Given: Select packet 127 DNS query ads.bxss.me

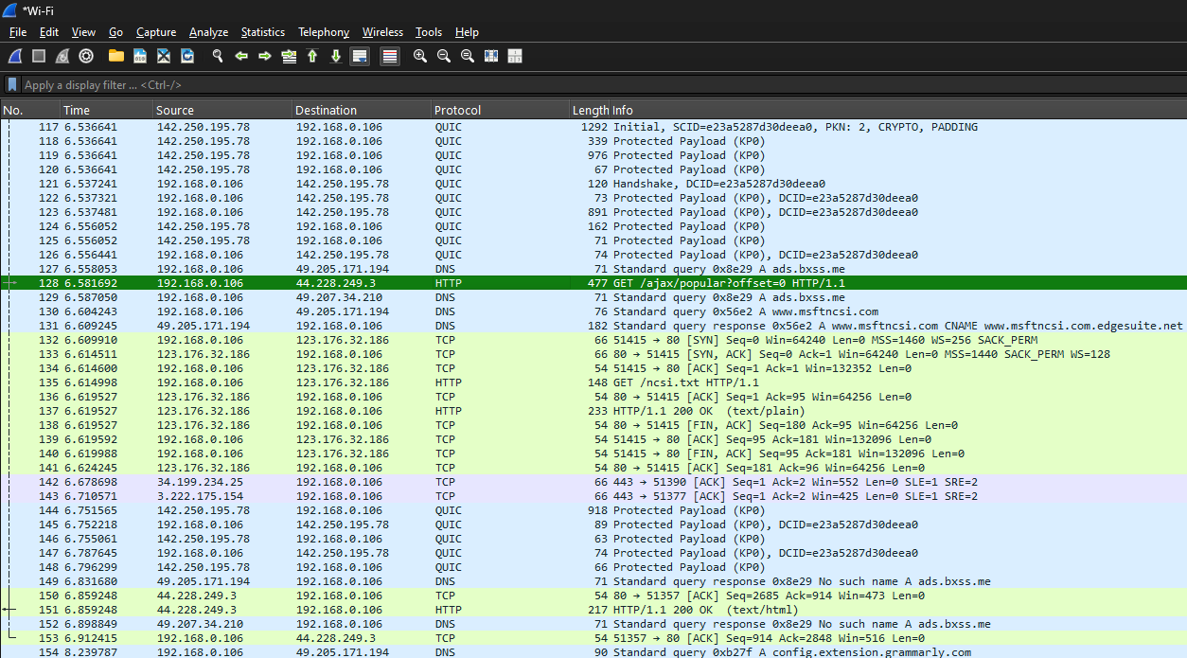Looking at the screenshot, I should point(593,269).
